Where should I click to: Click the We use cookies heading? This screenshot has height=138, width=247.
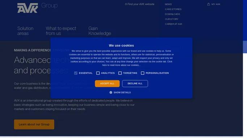121,46
